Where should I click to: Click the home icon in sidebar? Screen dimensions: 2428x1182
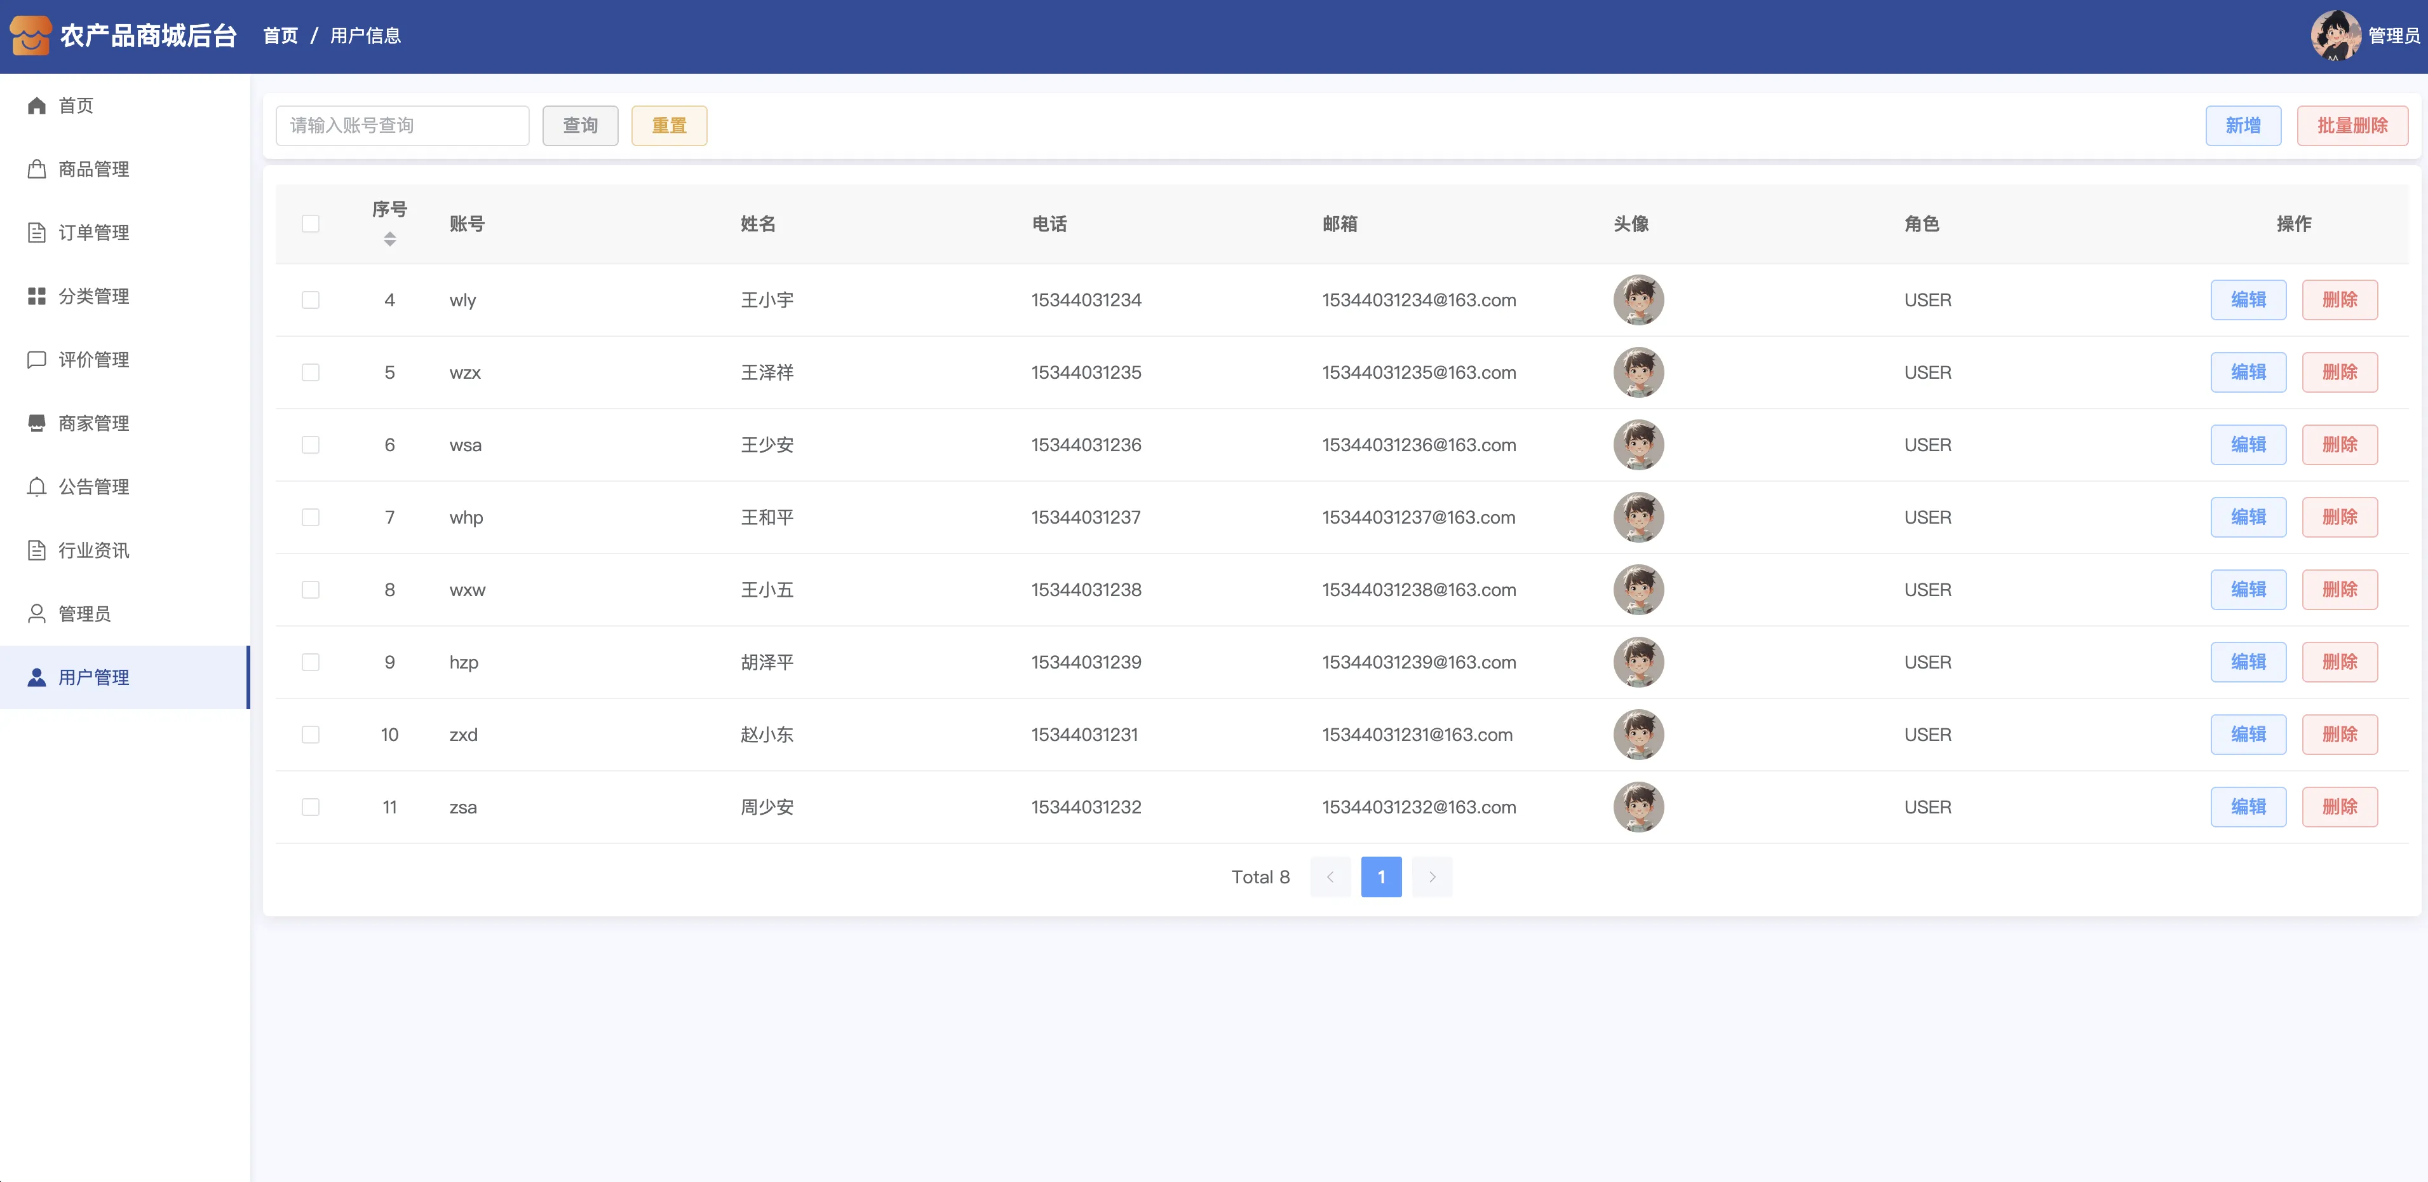(37, 105)
